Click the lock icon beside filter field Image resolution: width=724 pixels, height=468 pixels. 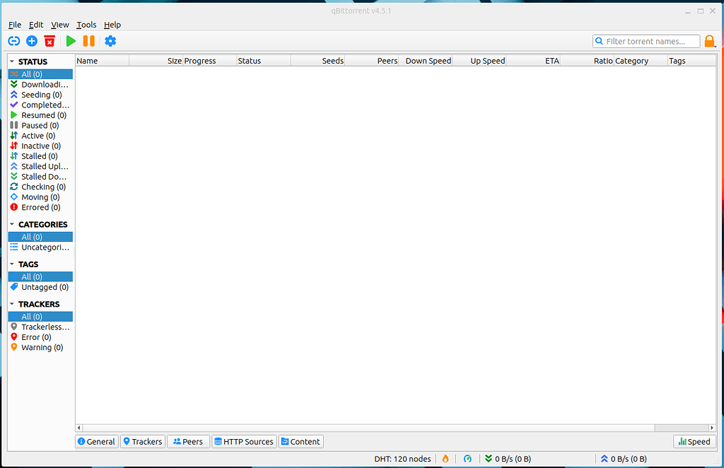[710, 41]
